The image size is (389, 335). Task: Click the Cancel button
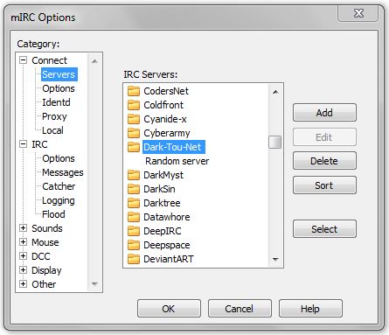(x=240, y=309)
